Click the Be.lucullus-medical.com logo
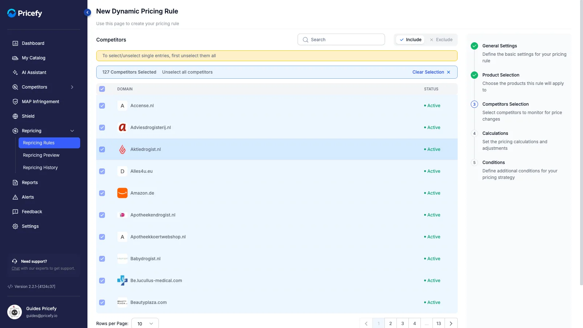Screen dimensions: 583x328 click(122, 281)
